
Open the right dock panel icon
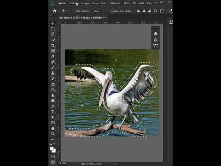(x=171, y=22)
